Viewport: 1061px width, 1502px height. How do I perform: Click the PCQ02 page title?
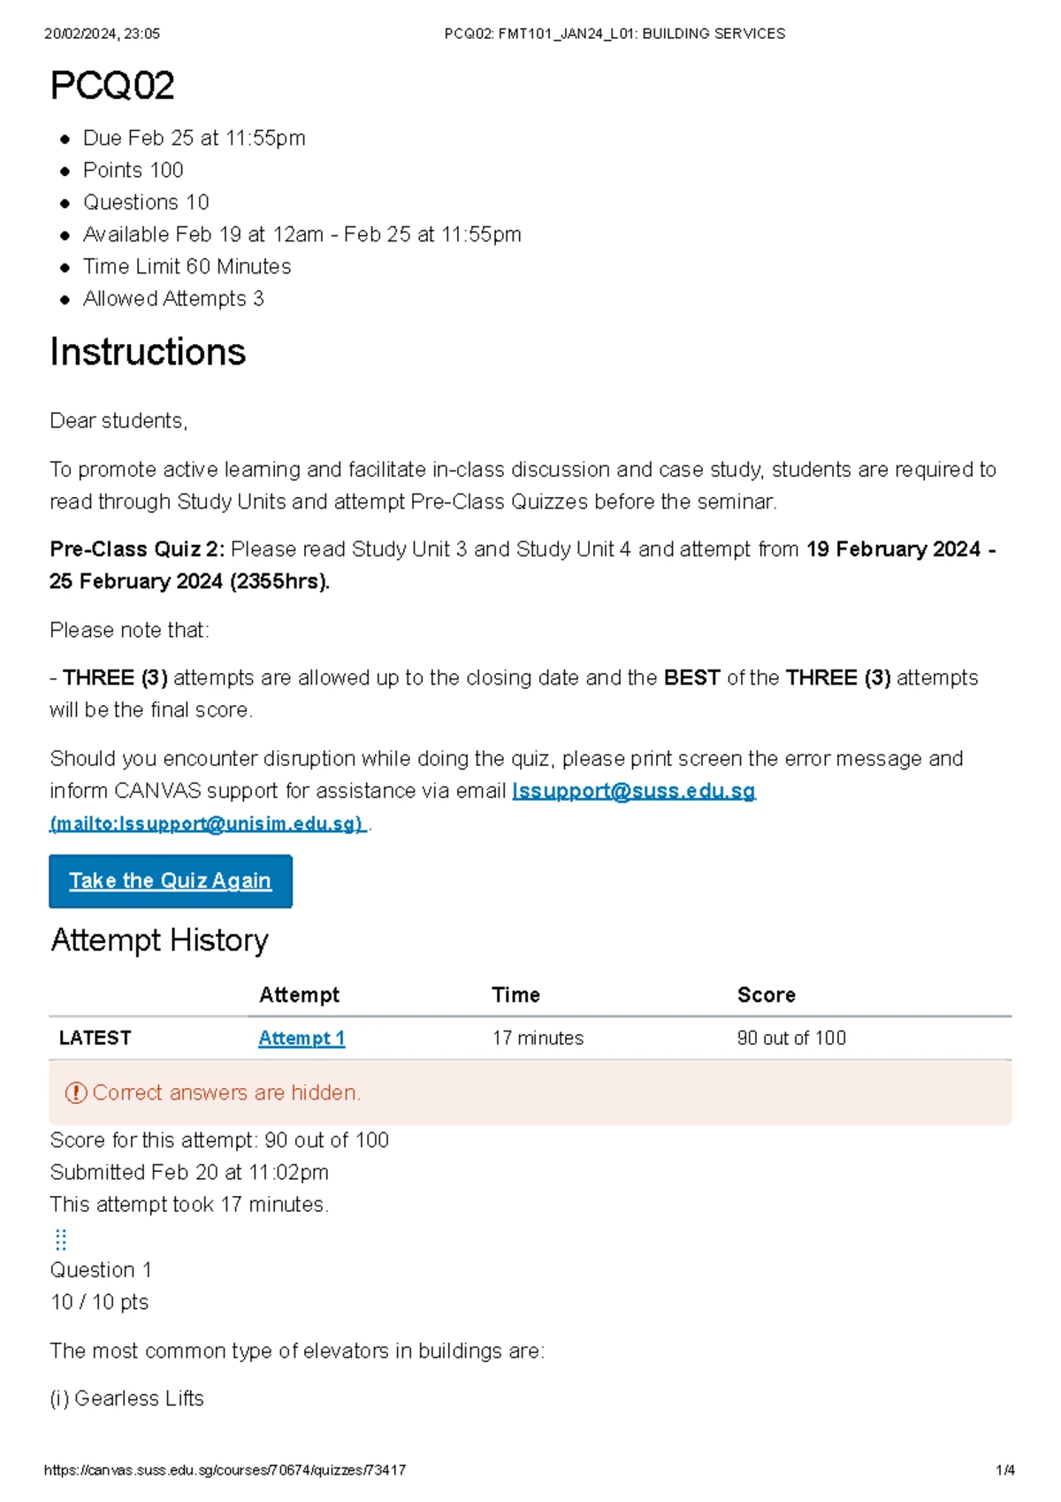coord(112,86)
